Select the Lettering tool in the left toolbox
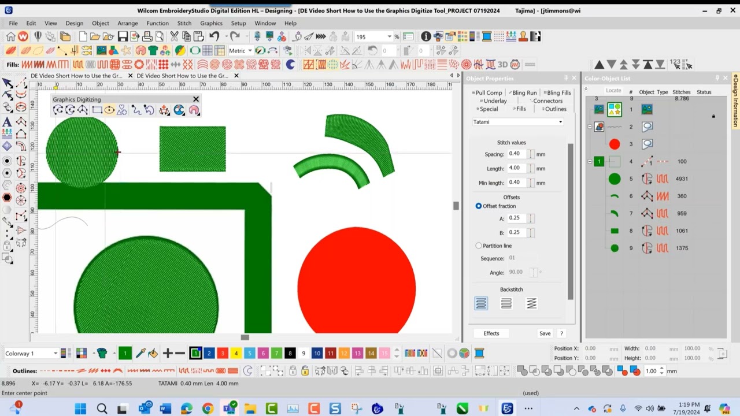 7,122
